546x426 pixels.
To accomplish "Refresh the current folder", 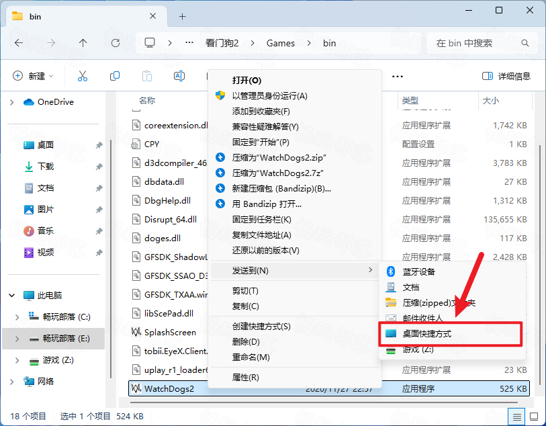I will click(x=116, y=43).
